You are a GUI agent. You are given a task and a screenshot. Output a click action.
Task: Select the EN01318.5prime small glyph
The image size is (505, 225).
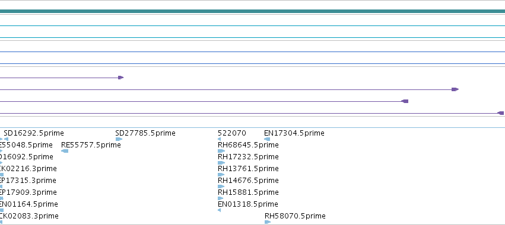[x=220, y=210]
